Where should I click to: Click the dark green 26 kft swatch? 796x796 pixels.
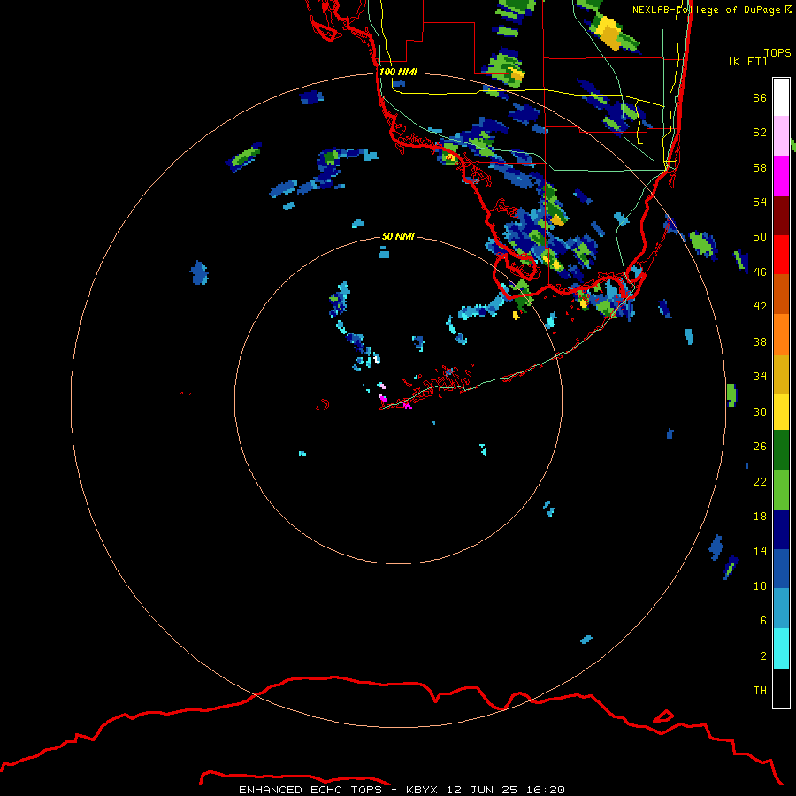pos(781,450)
